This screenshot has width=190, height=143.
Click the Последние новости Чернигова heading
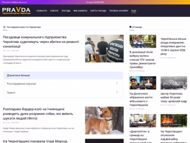(x=24, y=27)
